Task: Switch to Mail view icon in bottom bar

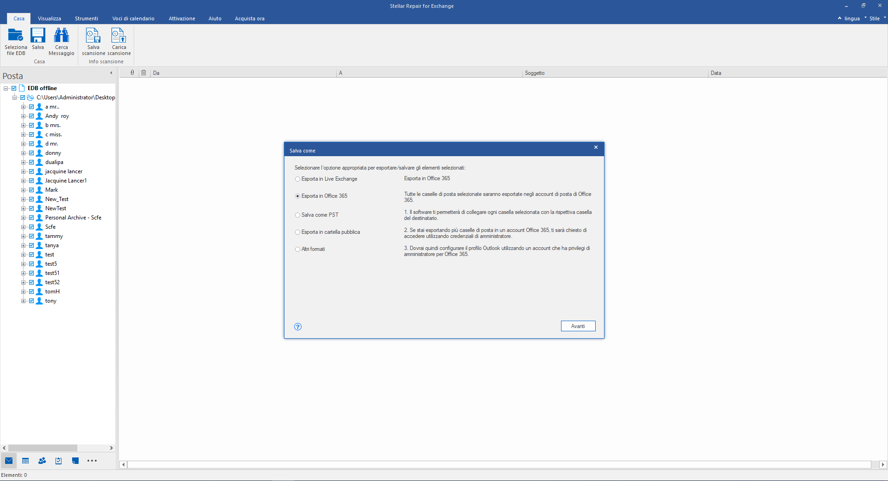Action: click(9, 461)
